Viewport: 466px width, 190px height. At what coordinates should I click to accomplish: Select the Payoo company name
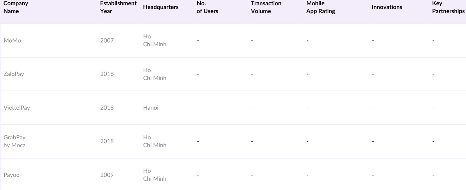(x=11, y=175)
